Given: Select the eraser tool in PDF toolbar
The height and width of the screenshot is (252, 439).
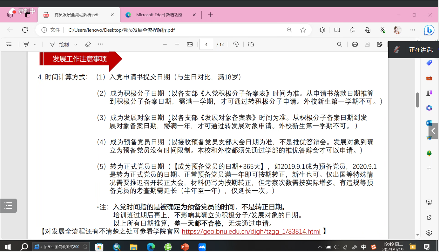Looking at the screenshot, I should pyautogui.click(x=88, y=44).
